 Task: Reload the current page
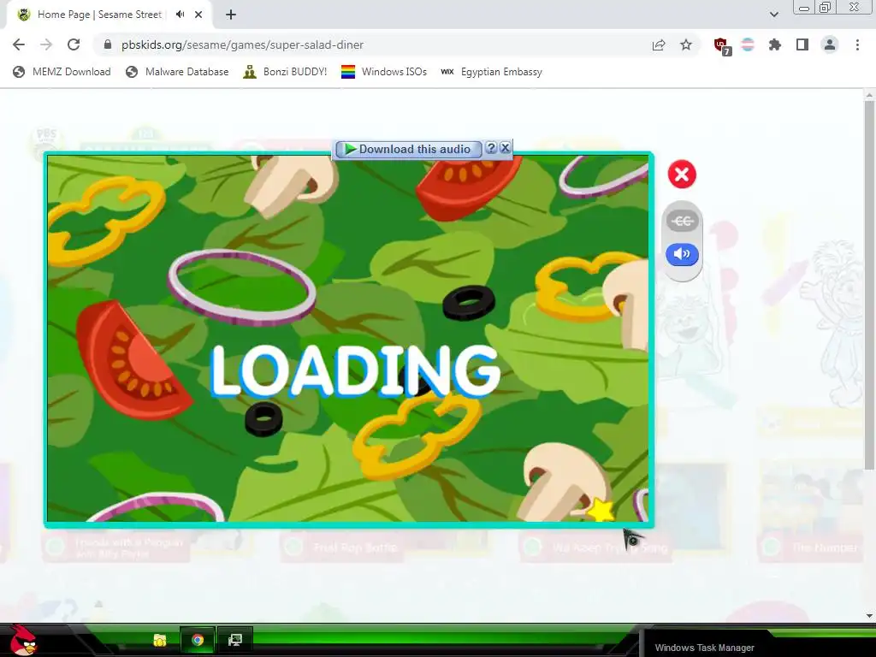pyautogui.click(x=74, y=44)
